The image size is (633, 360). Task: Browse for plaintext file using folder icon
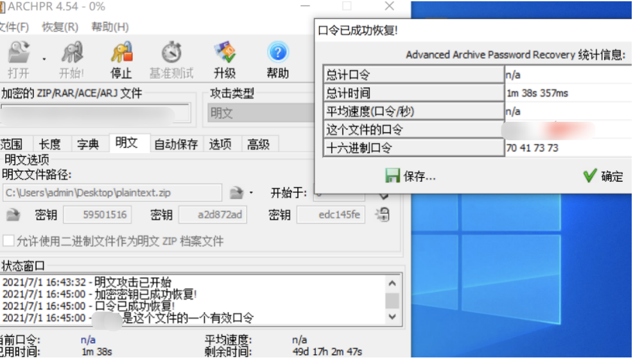237,193
